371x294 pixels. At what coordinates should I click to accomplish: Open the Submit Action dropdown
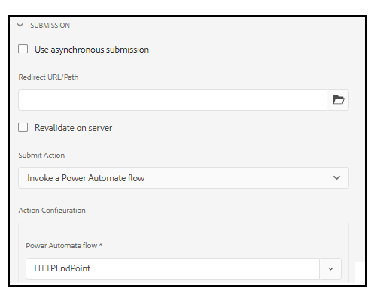click(x=184, y=178)
